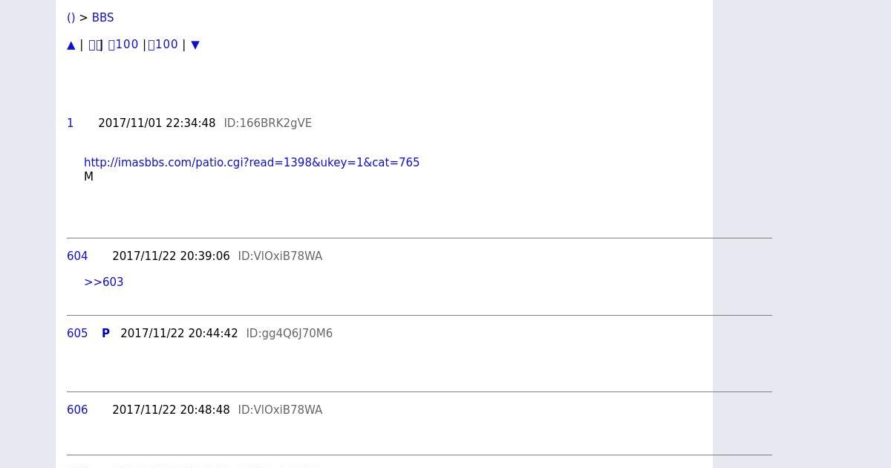
Task: Click the navigation item left of first 100
Action: click(94, 45)
